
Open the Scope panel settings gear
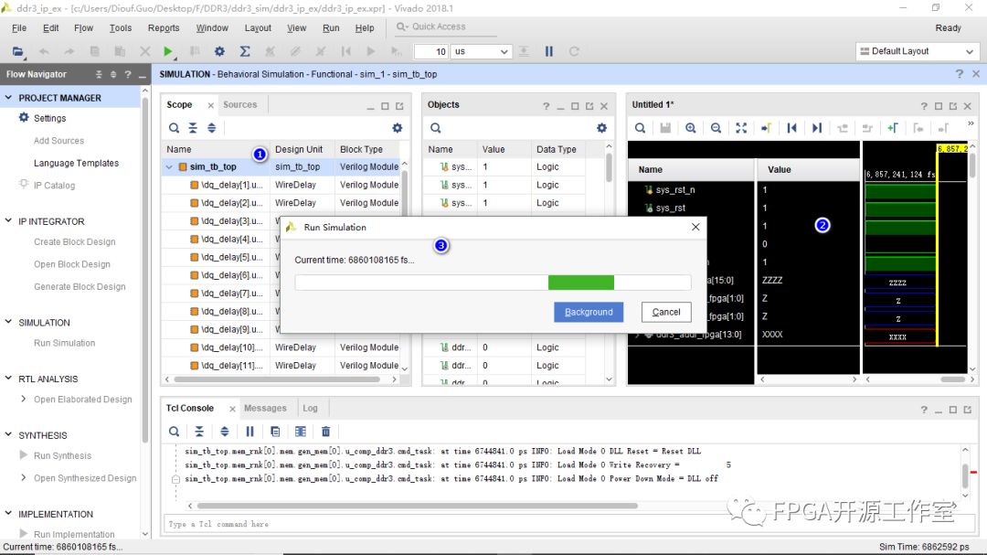point(397,128)
